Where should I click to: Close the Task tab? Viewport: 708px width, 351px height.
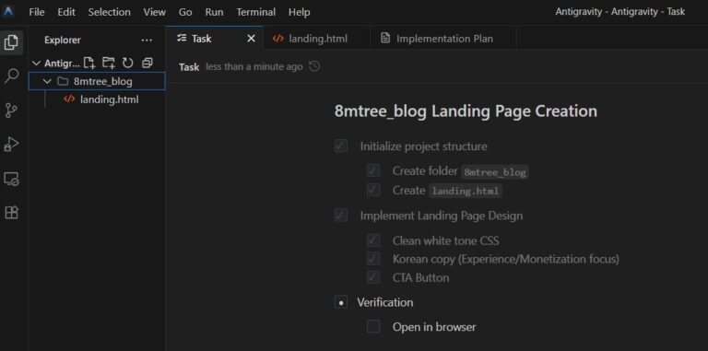tap(251, 39)
